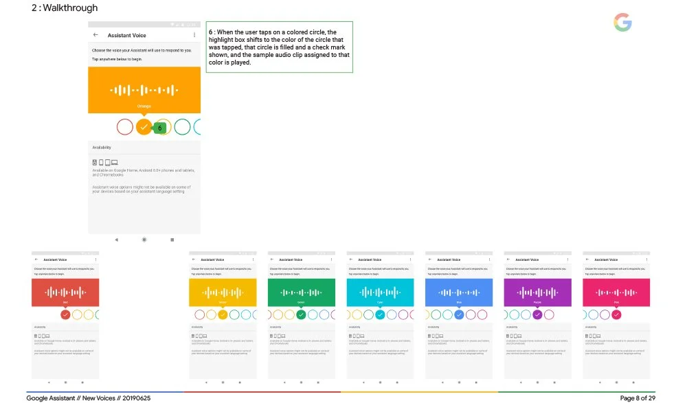The height and width of the screenshot is (403, 687).
Task: Open the overflow menu in the purple mockup
Action: coord(568,260)
